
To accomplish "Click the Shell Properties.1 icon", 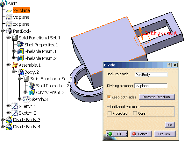I will point(20,44).
